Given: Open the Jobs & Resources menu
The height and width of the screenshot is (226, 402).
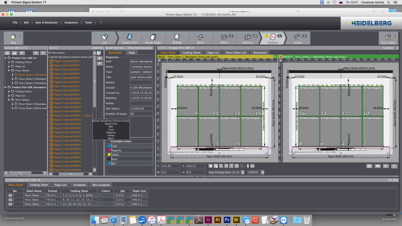Looking at the screenshot, I should [x=46, y=22].
